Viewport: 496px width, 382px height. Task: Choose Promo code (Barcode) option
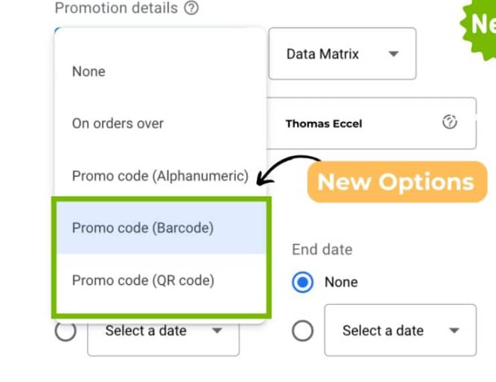point(143,228)
